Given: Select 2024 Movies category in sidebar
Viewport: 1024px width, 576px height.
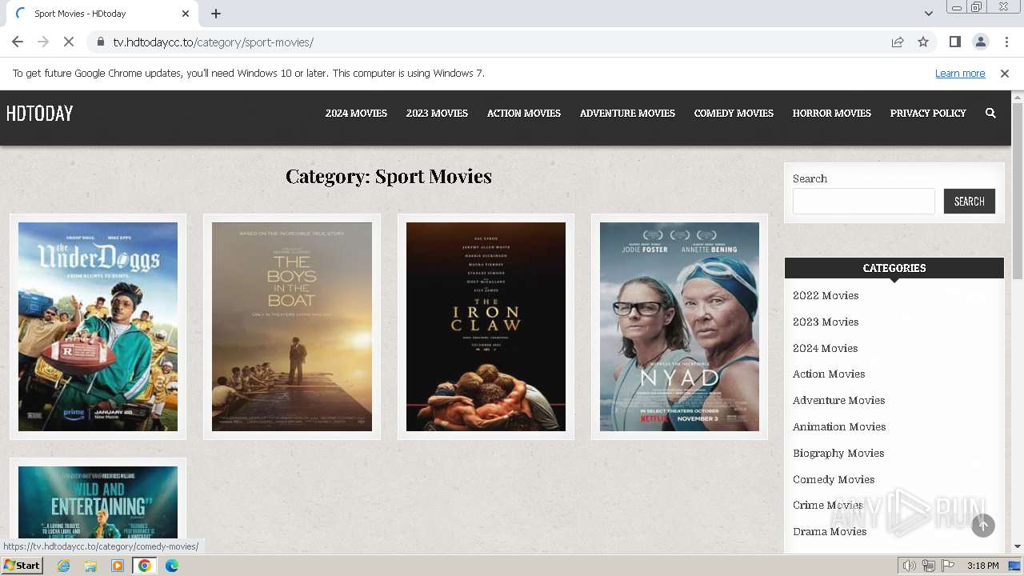Looking at the screenshot, I should coord(825,348).
